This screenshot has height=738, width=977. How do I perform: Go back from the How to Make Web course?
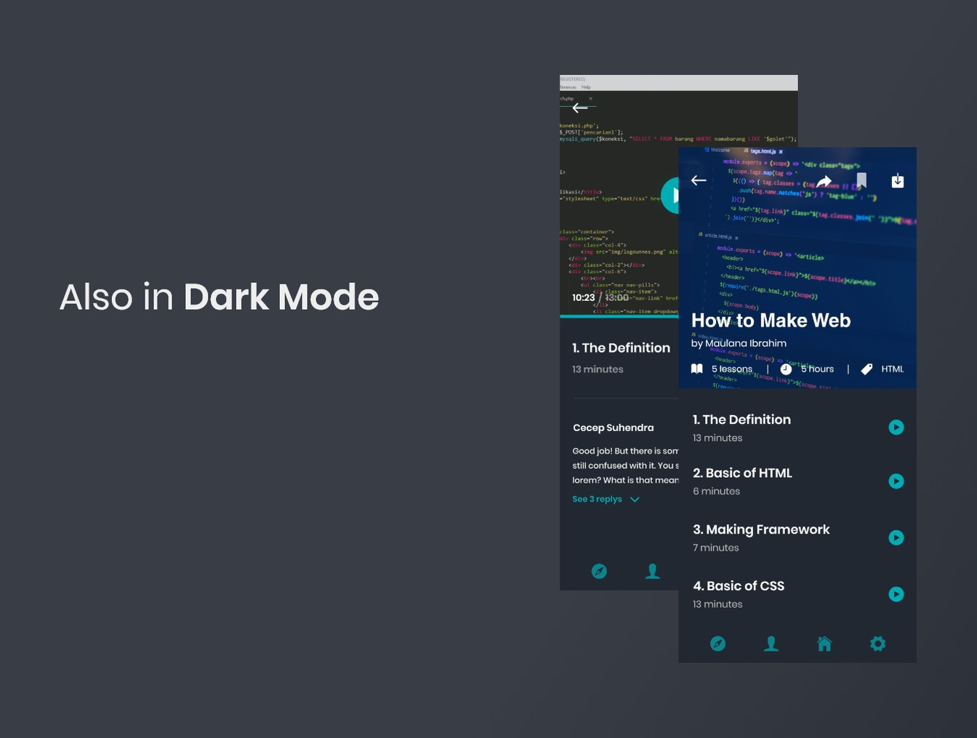699,180
